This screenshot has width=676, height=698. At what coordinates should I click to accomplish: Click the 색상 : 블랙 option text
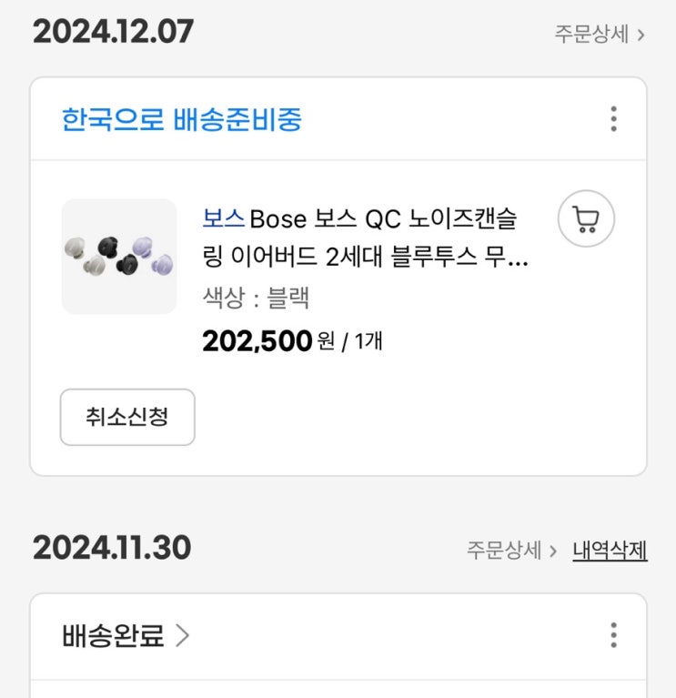point(256,298)
